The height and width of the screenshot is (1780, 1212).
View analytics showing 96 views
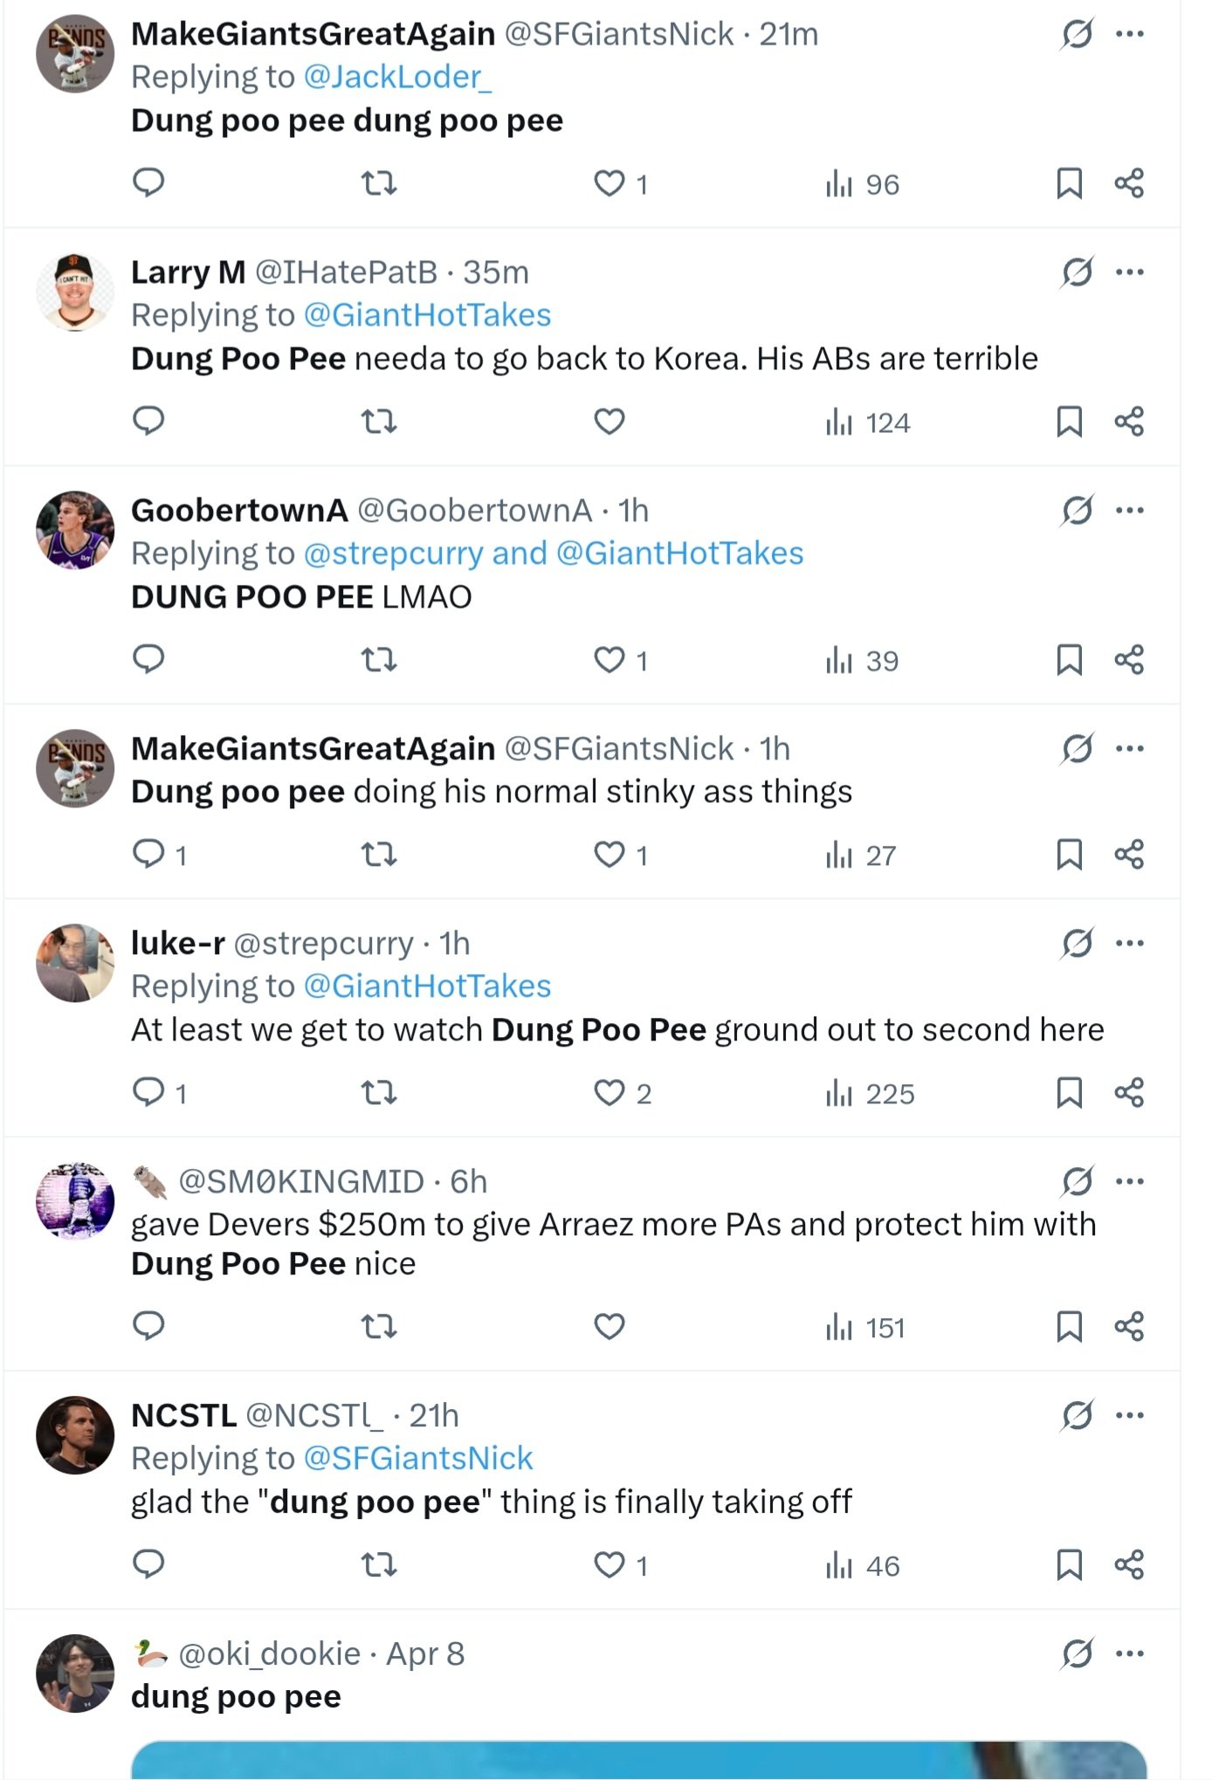(862, 184)
